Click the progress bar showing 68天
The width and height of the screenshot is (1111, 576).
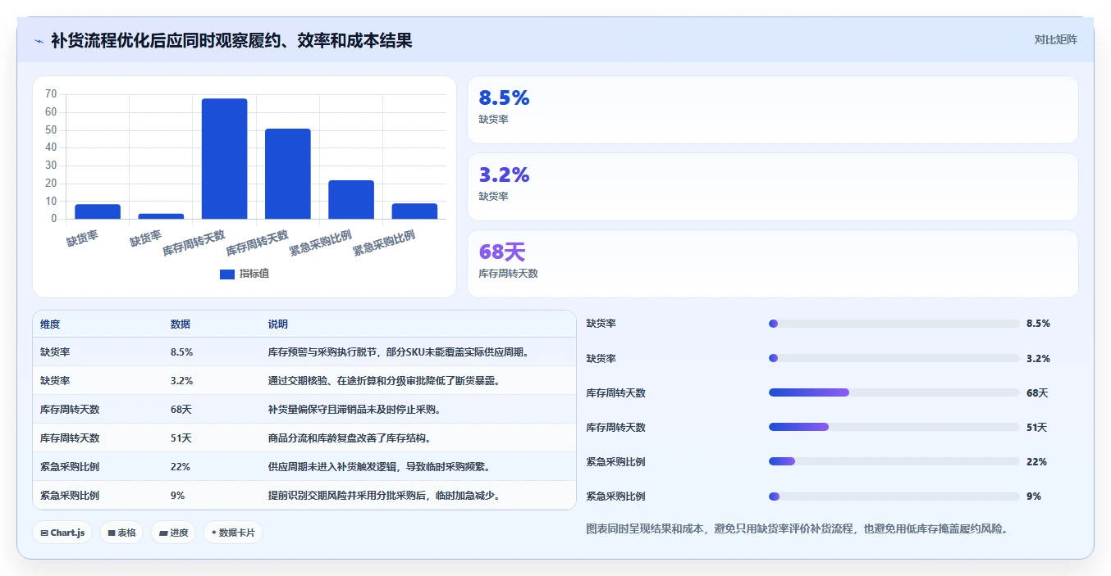point(894,392)
